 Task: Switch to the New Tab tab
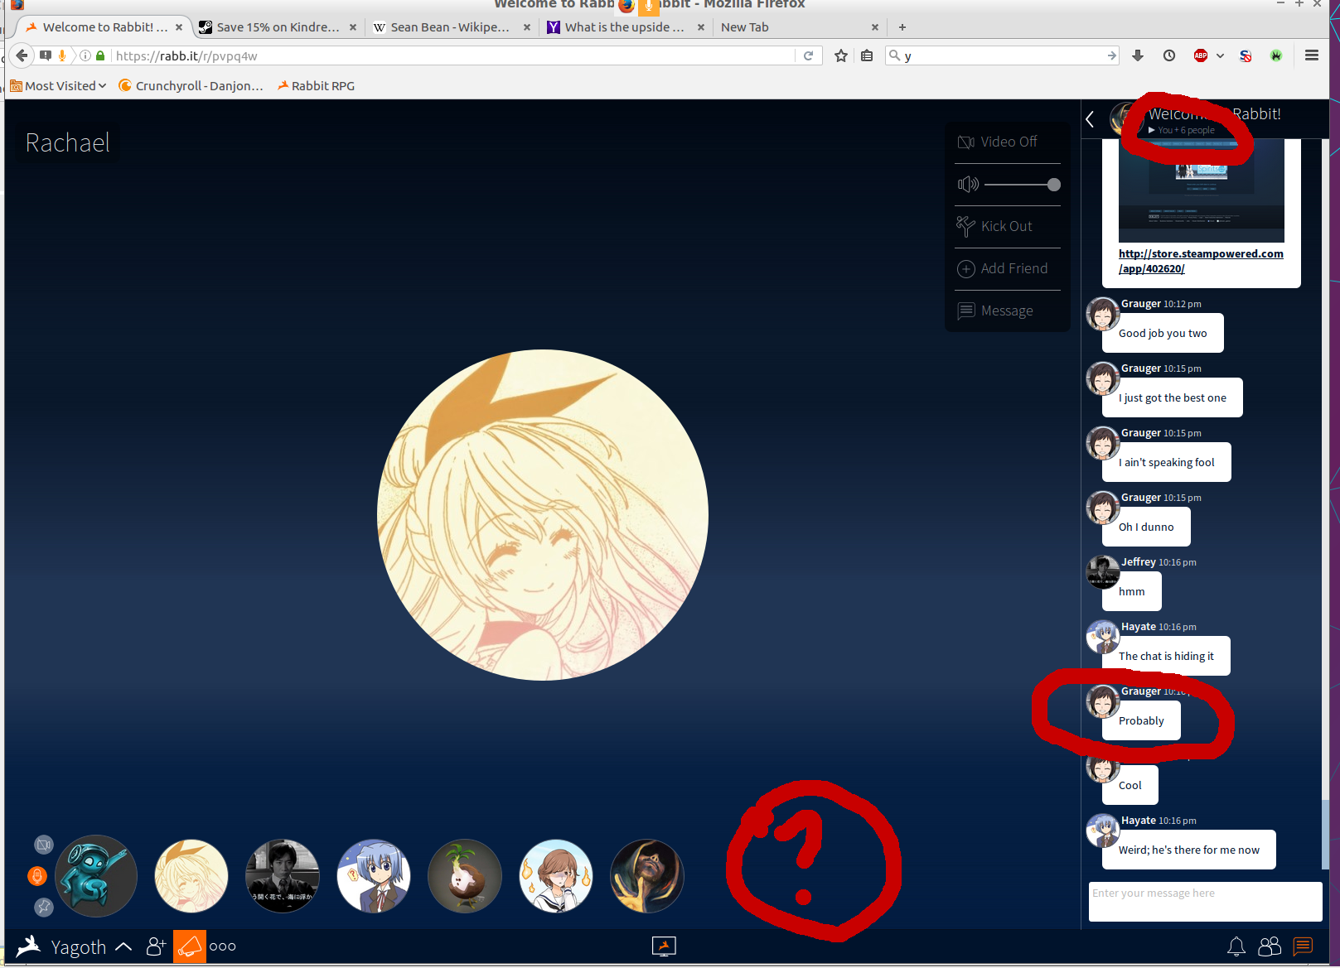(x=800, y=27)
